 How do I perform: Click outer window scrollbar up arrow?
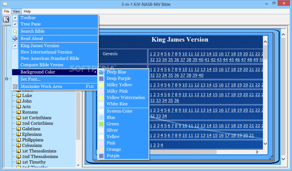point(283,34)
